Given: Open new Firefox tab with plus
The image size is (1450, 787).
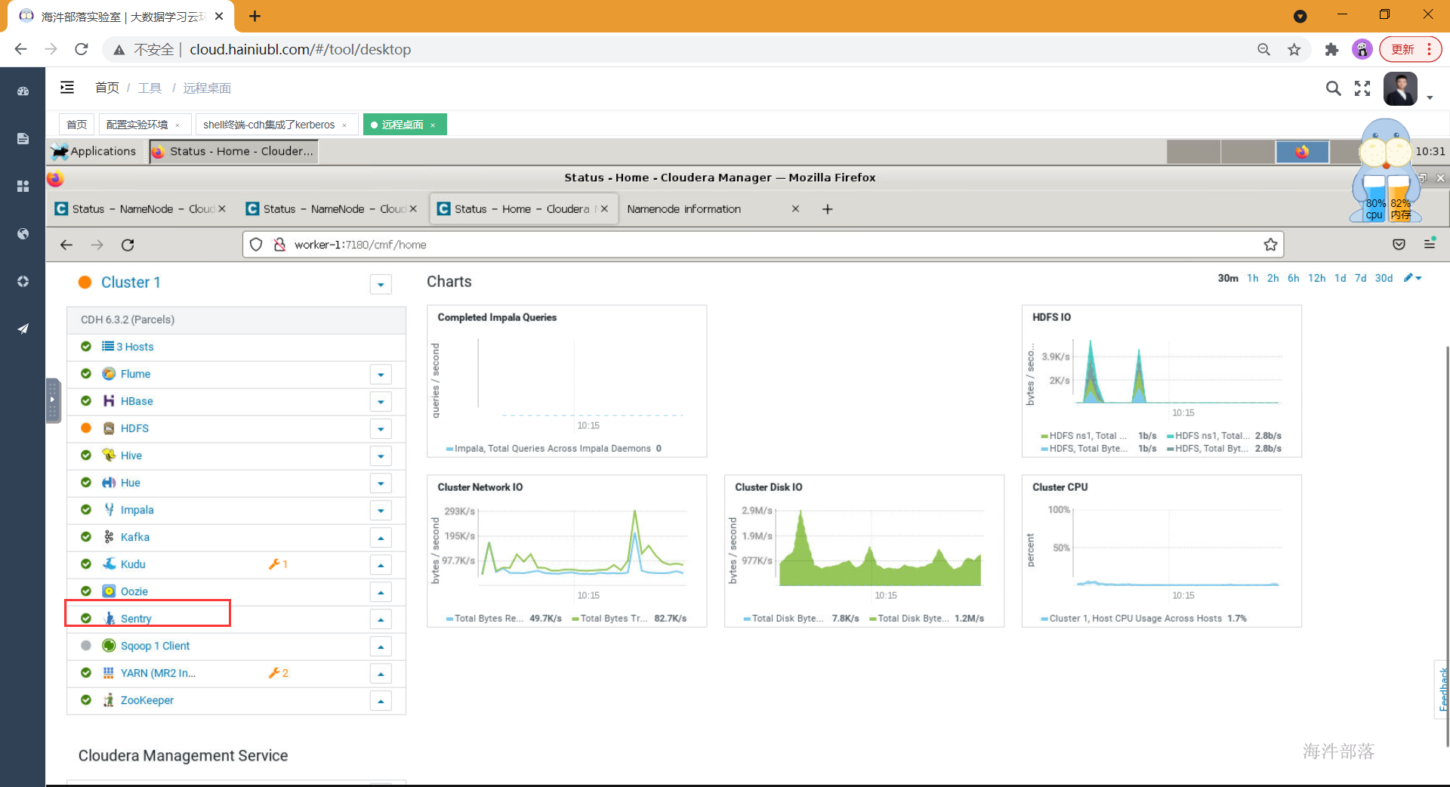Looking at the screenshot, I should (x=828, y=209).
